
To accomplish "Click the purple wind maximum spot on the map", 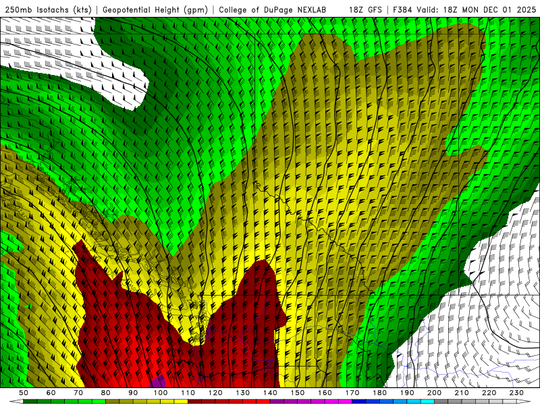I will pyautogui.click(x=158, y=382).
